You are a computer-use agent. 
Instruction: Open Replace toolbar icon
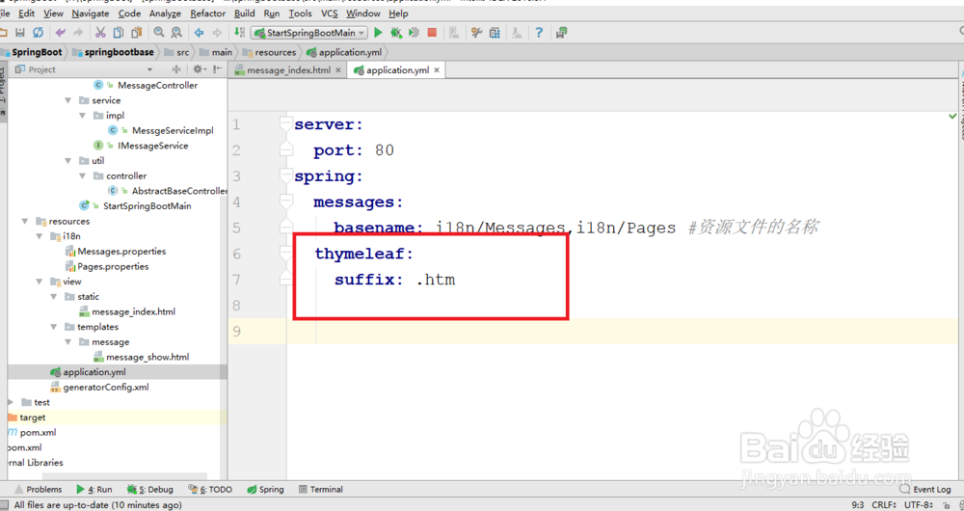pyautogui.click(x=176, y=33)
